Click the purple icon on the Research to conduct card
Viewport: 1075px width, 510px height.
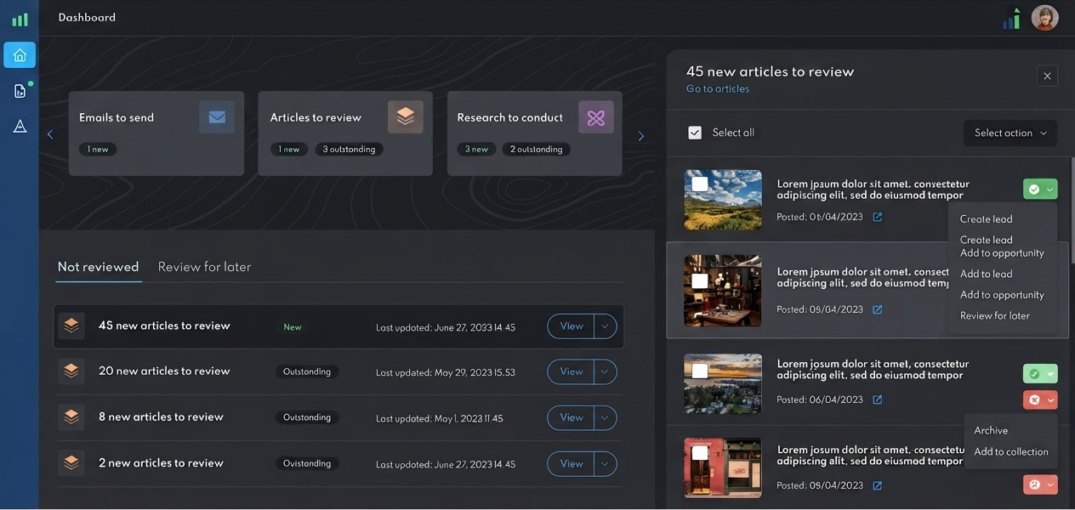pyautogui.click(x=596, y=117)
